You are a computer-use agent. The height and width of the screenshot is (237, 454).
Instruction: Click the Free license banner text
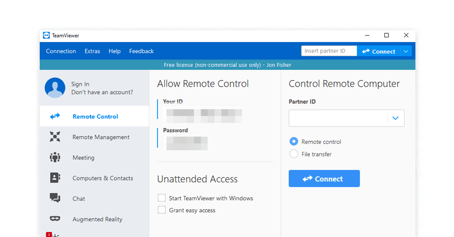coord(227,65)
